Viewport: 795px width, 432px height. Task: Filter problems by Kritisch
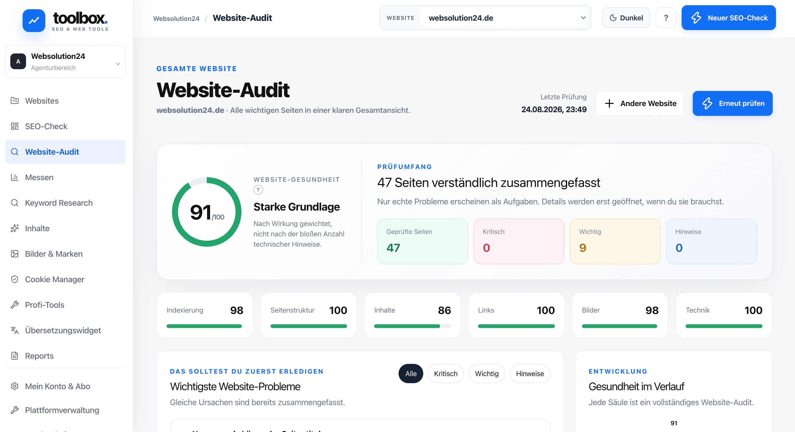click(x=446, y=374)
